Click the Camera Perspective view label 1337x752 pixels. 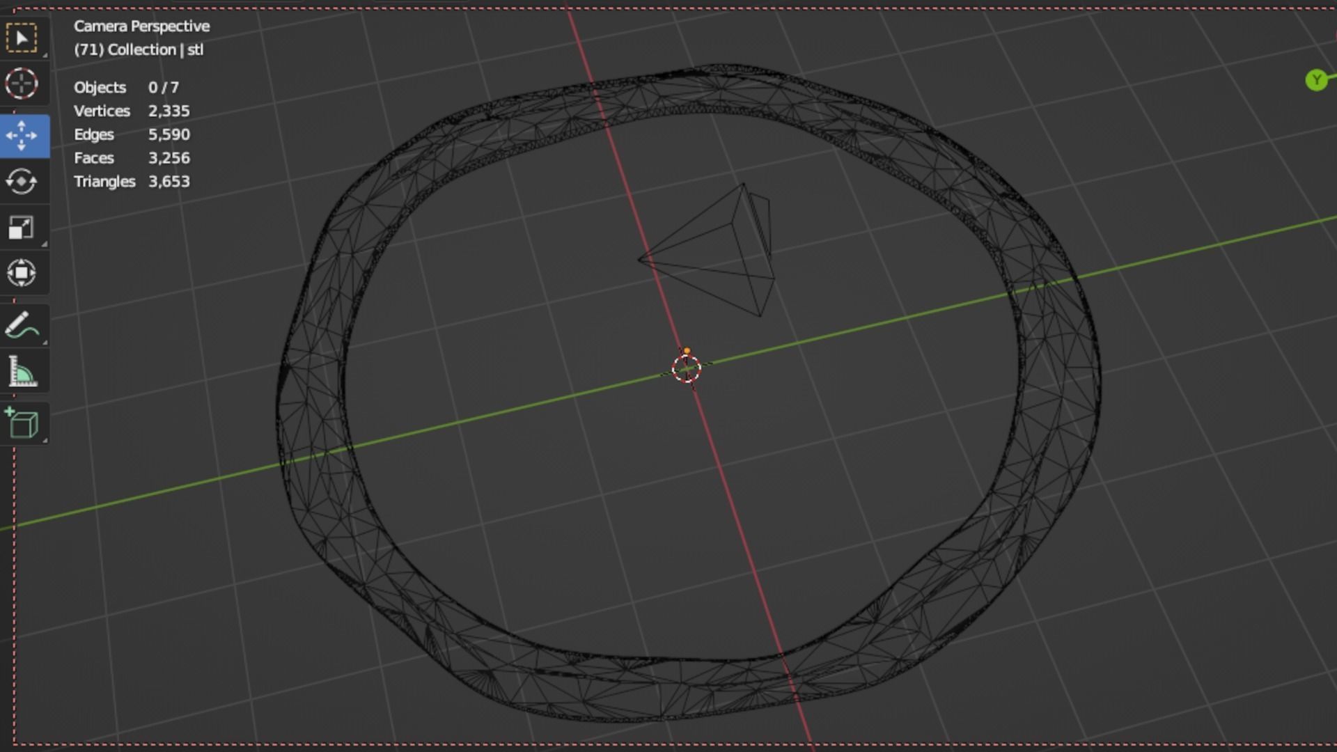pyautogui.click(x=141, y=26)
